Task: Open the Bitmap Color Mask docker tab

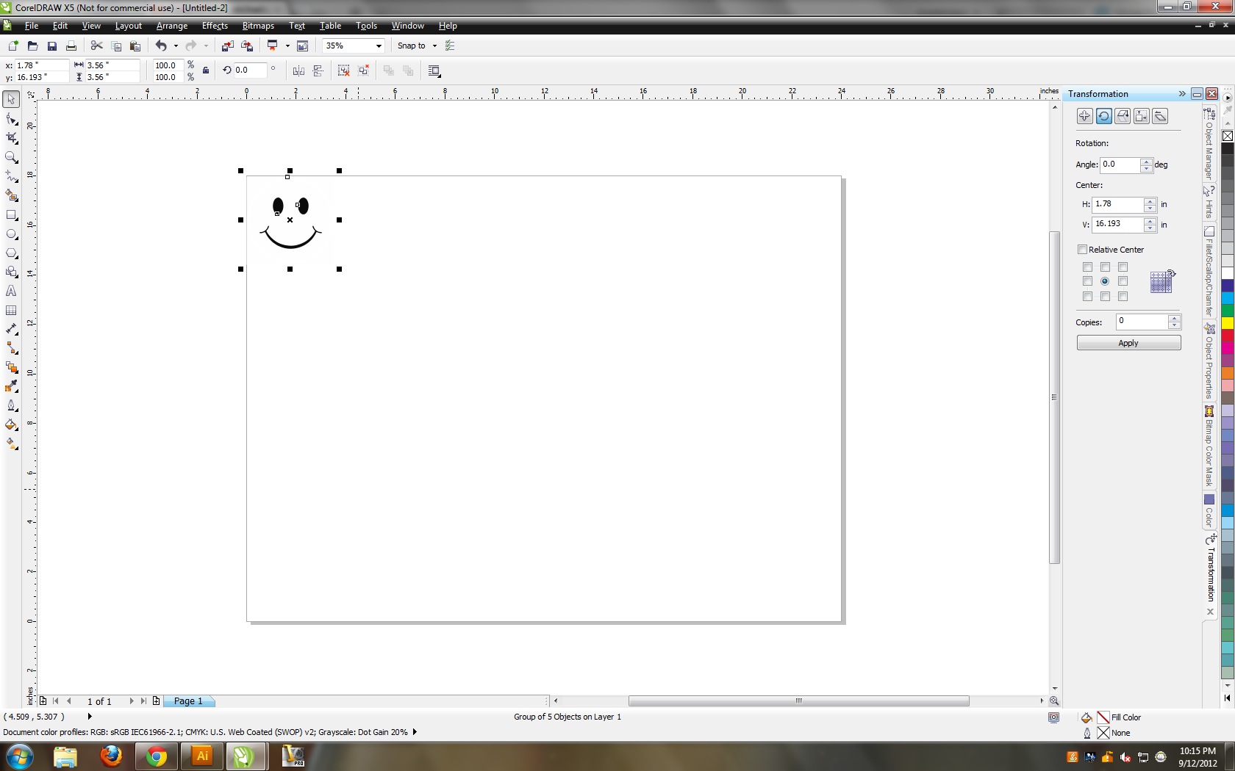Action: point(1209,446)
